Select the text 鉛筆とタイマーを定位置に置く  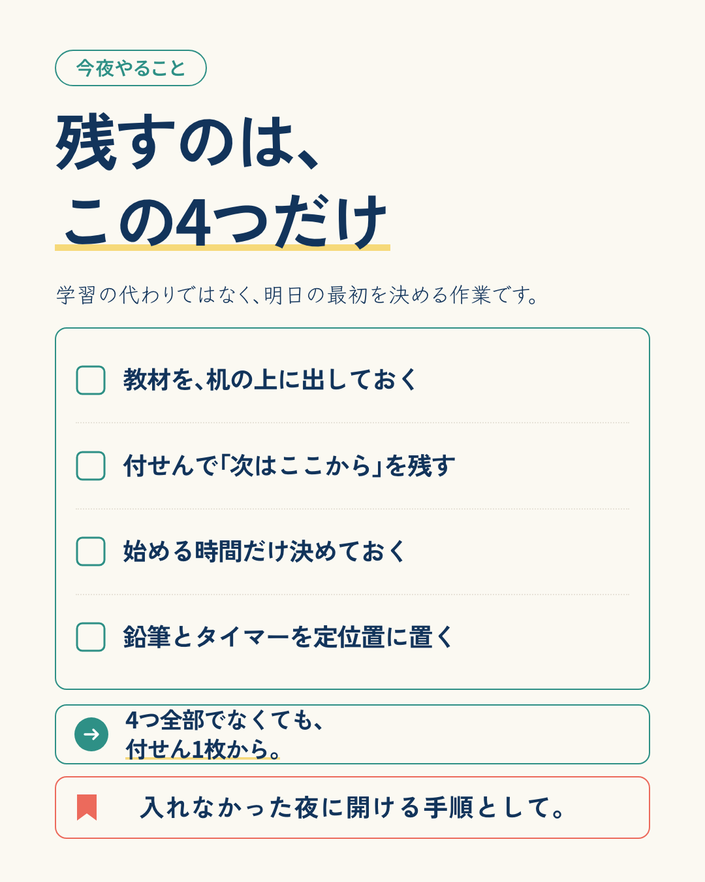(289, 637)
